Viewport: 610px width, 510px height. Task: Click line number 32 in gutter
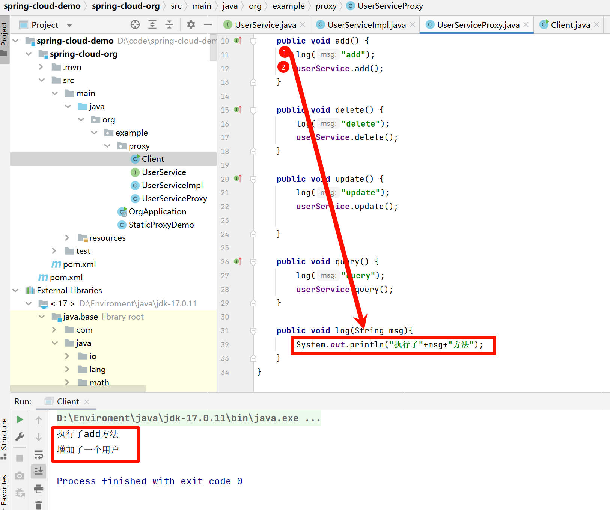[225, 345]
